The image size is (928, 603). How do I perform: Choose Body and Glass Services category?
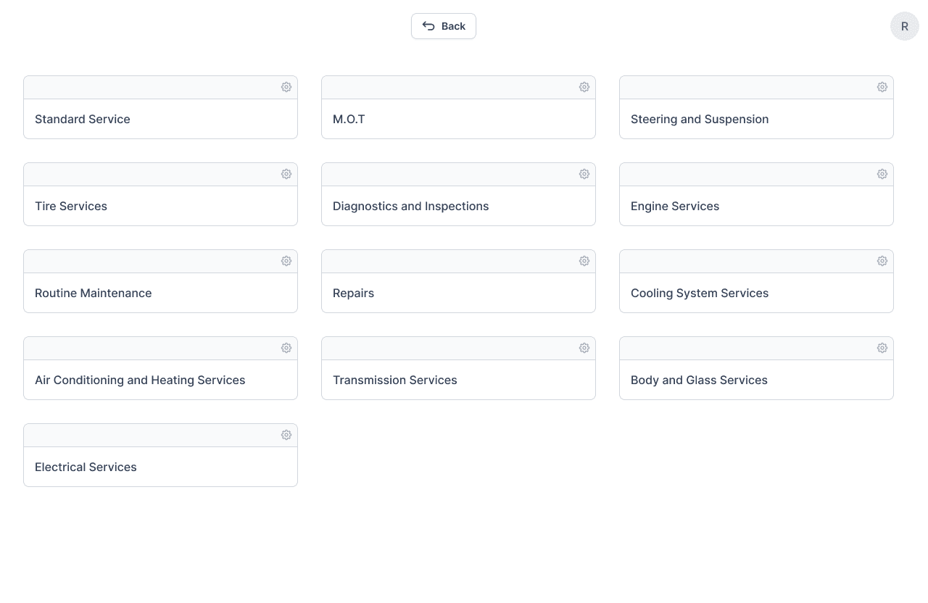pyautogui.click(x=699, y=380)
